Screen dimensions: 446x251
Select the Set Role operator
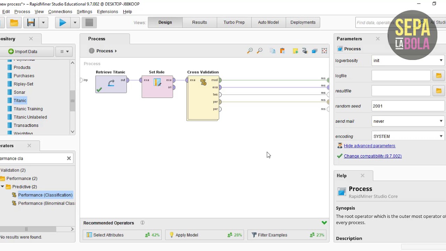click(x=157, y=86)
